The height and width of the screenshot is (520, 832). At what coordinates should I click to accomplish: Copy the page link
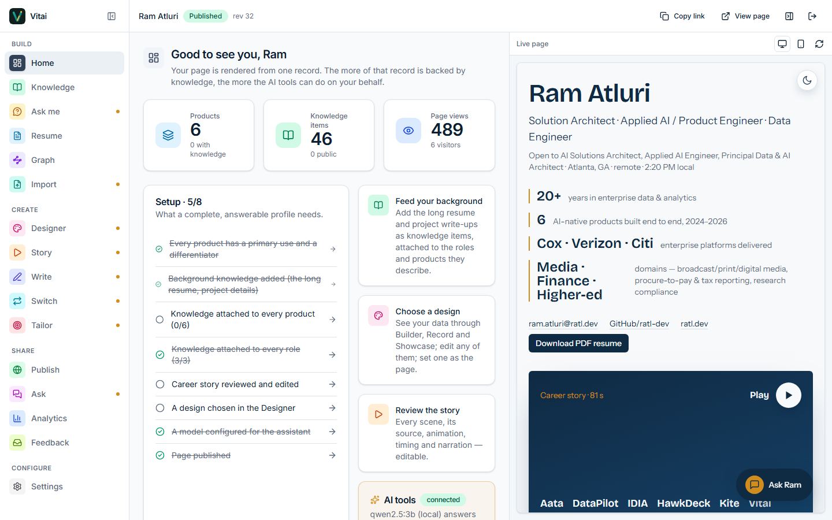[x=682, y=16]
